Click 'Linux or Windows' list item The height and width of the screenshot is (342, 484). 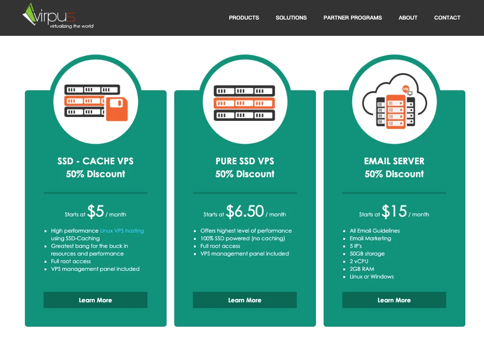371,277
